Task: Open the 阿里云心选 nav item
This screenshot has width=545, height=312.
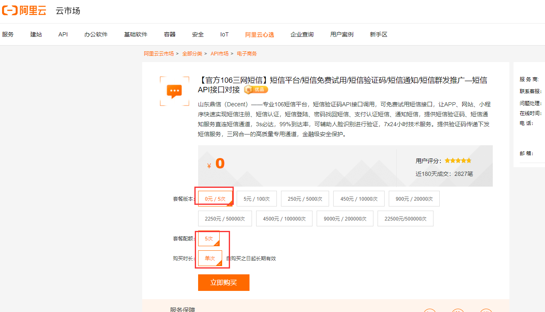Action: (259, 34)
